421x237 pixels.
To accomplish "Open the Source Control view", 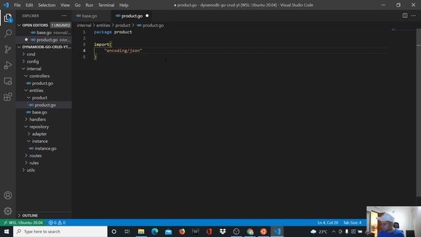I will click(8, 49).
